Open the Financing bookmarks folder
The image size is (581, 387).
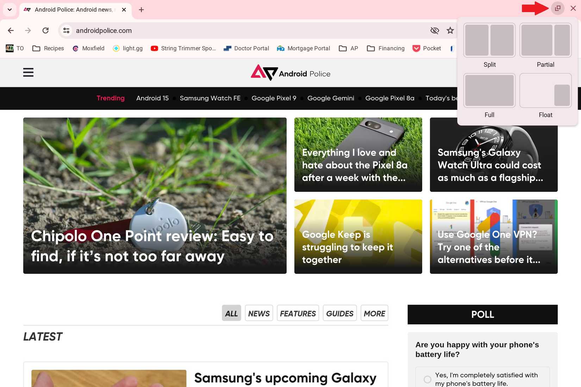pyautogui.click(x=386, y=48)
